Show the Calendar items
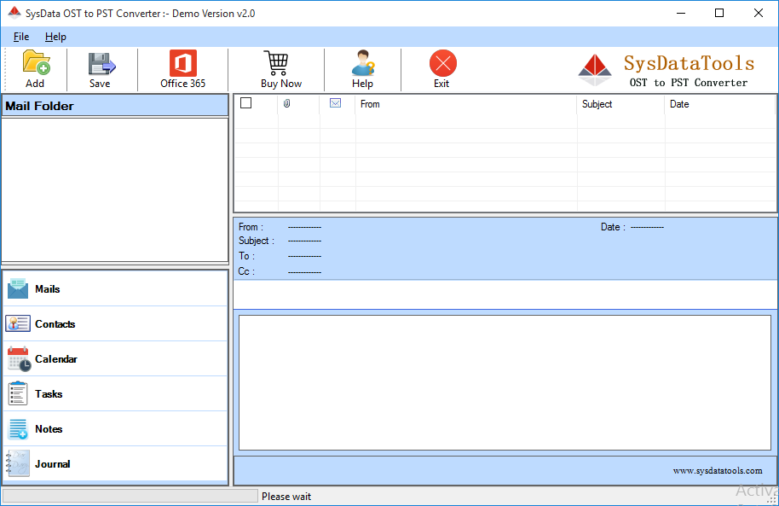The width and height of the screenshot is (779, 506). pyautogui.click(x=115, y=358)
